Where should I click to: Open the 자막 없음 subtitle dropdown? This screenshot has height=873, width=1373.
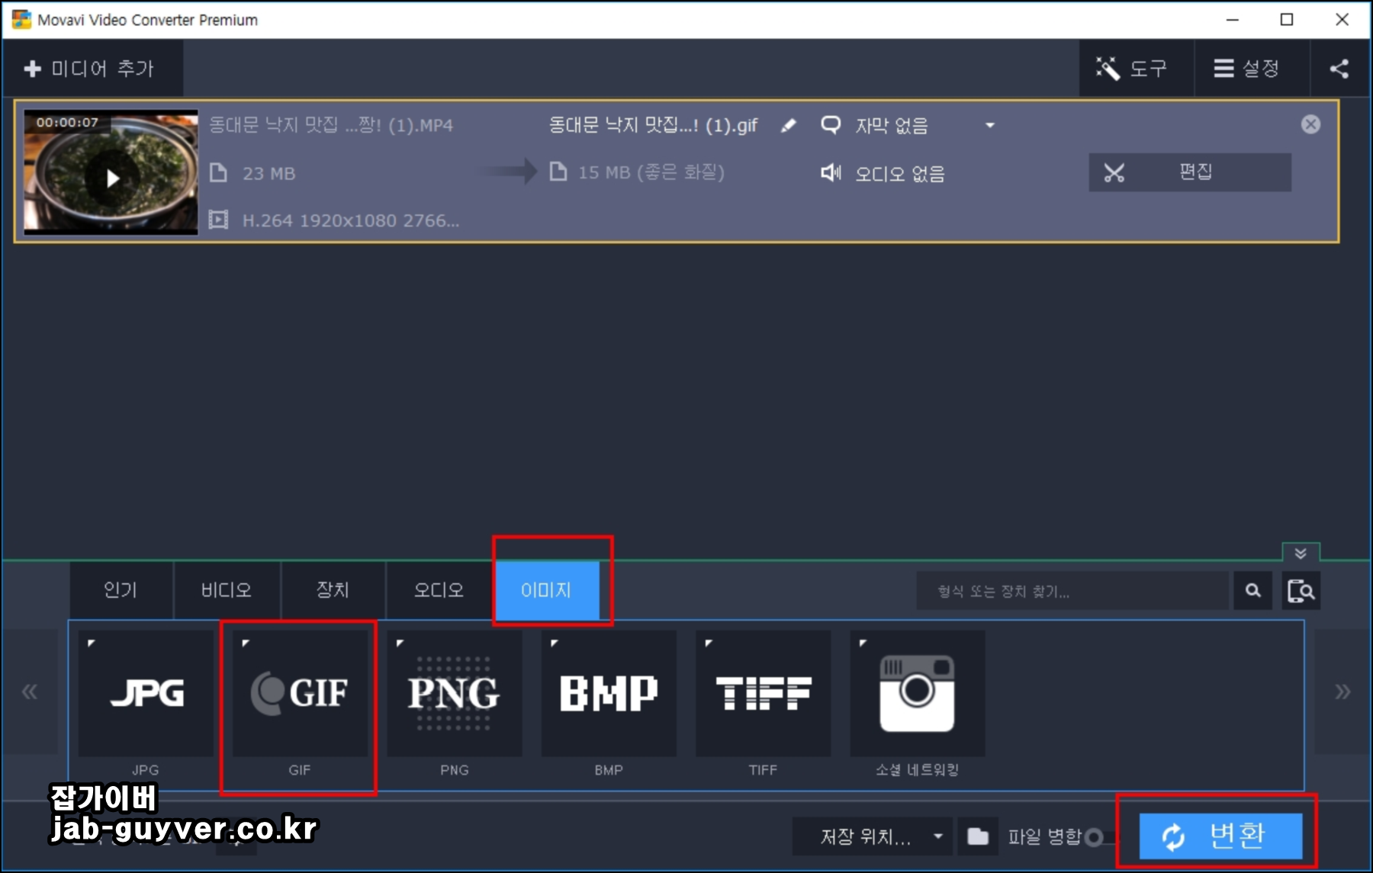[926, 126]
